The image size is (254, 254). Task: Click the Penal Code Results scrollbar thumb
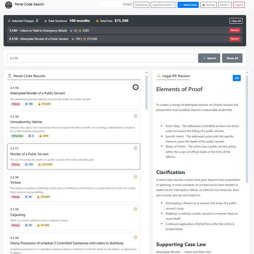146,93
